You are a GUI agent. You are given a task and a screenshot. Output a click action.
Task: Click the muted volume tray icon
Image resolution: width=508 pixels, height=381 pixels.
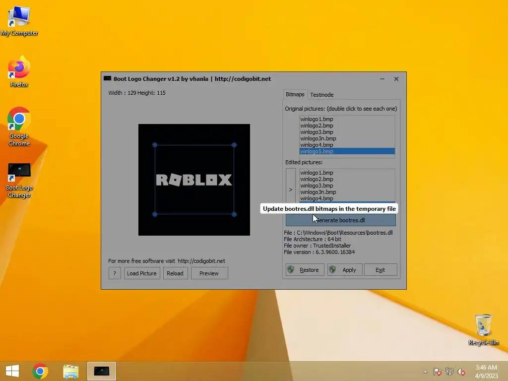(x=461, y=372)
